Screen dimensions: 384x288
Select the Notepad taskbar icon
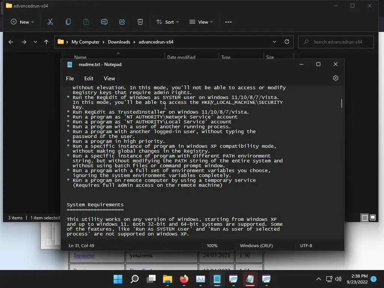pos(217,279)
